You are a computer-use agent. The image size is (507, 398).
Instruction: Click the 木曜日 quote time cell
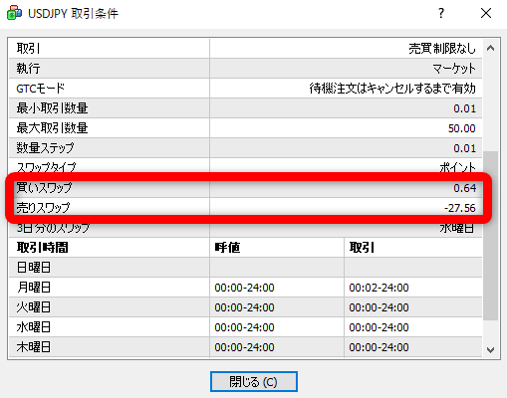[x=277, y=347]
